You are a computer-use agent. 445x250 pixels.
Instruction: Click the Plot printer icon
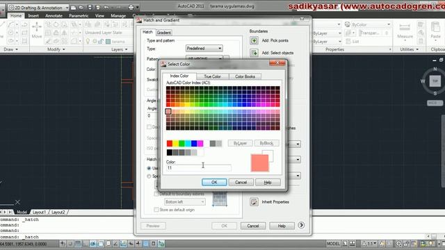(131, 8)
